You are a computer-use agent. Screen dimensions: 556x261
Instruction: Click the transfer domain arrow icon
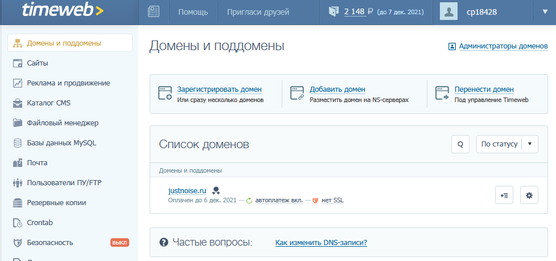click(442, 93)
